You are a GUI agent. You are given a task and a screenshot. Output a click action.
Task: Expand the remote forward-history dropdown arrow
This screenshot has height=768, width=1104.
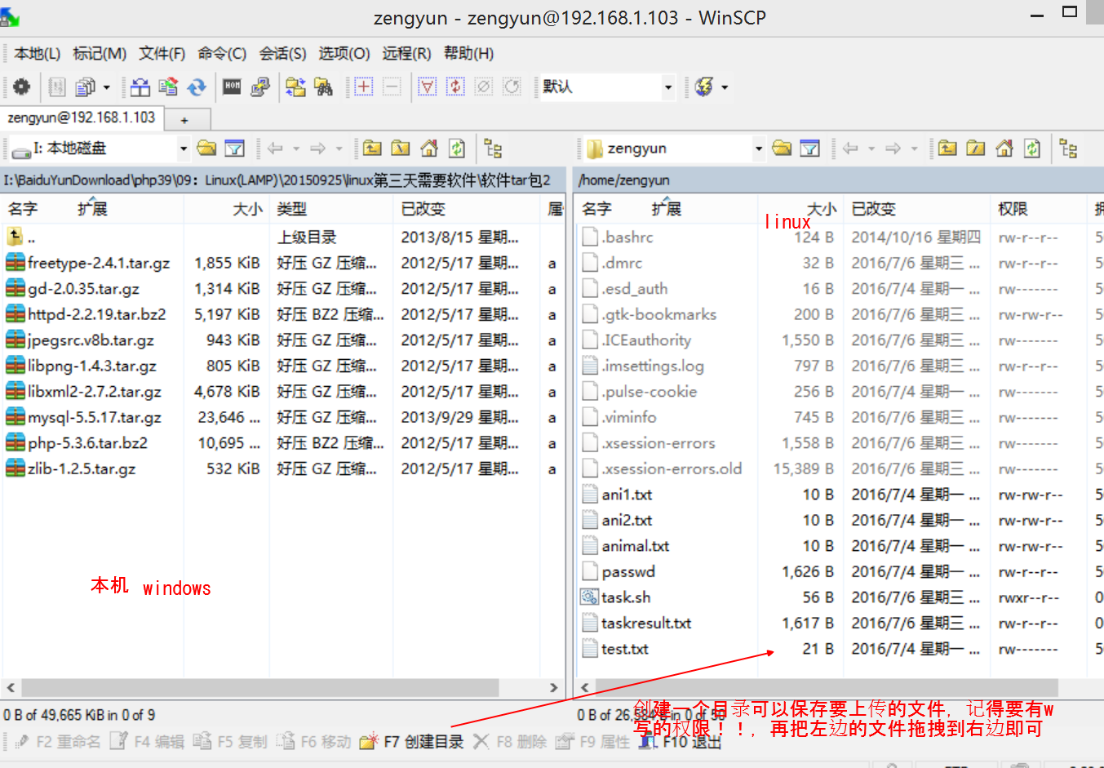pyautogui.click(x=914, y=149)
